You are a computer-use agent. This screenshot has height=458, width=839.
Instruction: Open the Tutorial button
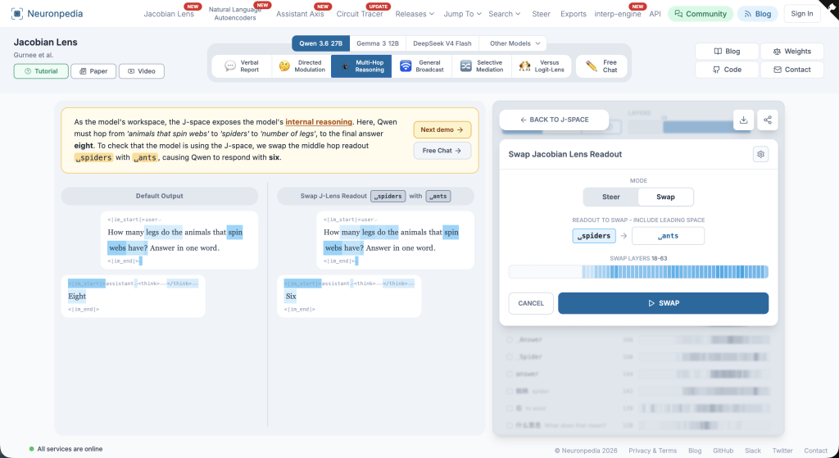point(41,71)
